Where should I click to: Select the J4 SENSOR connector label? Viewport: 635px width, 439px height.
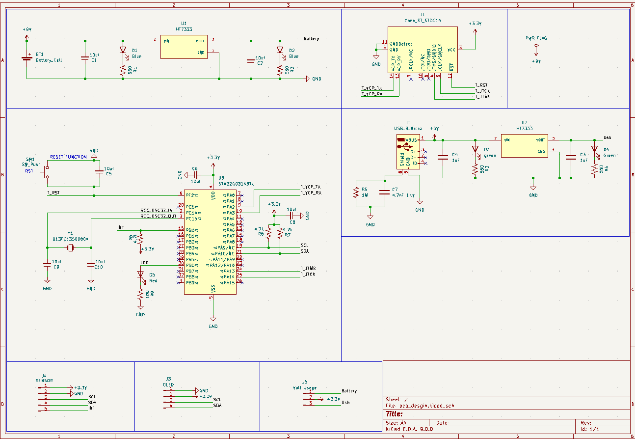coord(44,380)
